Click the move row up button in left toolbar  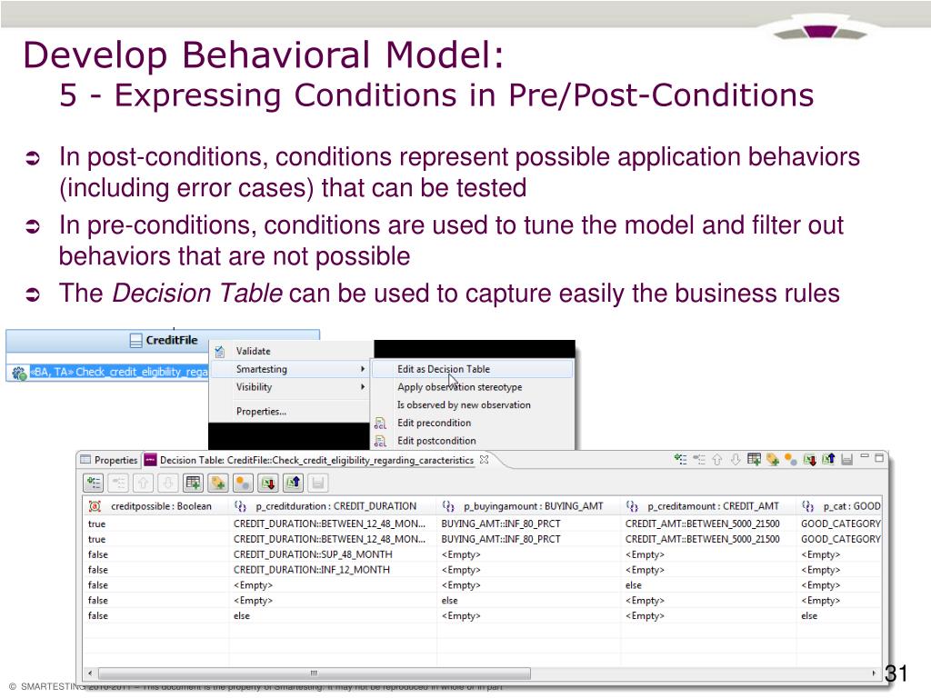143,484
